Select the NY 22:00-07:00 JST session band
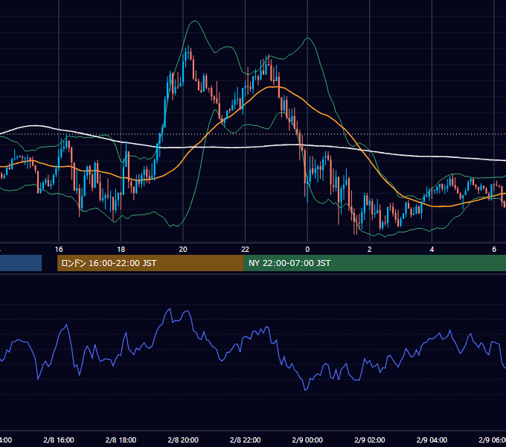Screen dimensions: 506x447 374,263
